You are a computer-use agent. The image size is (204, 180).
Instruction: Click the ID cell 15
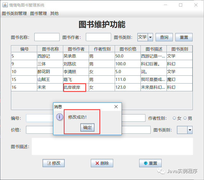click(24, 80)
